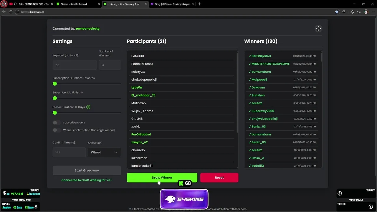The width and height of the screenshot is (377, 212).
Task: Click the Winners list scrollbar
Action: click(x=321, y=57)
